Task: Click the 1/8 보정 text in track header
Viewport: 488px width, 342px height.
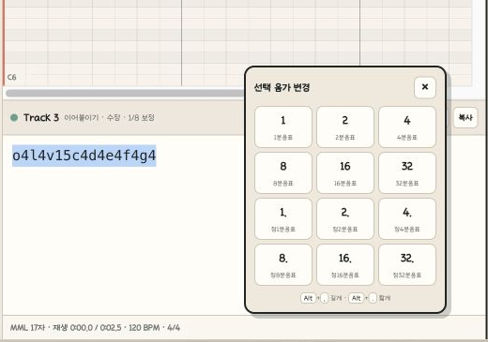Action: click(x=141, y=118)
